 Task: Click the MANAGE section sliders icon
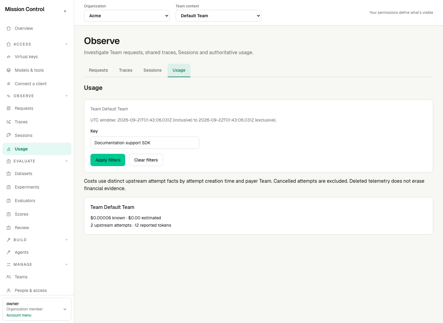(9, 265)
